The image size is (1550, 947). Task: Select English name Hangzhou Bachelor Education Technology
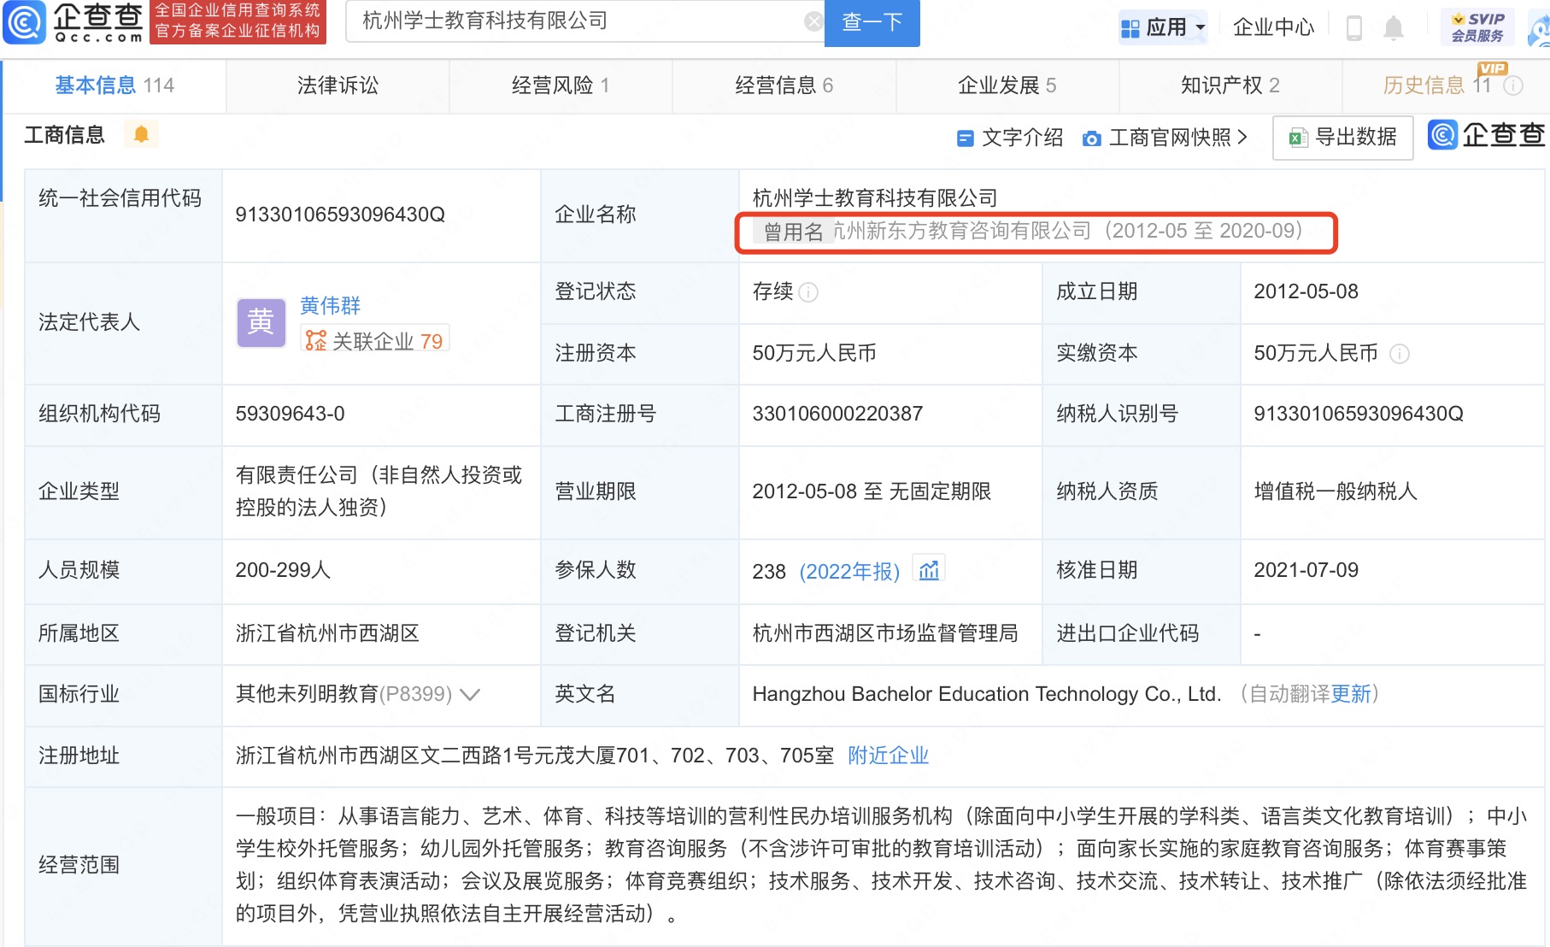tap(987, 694)
